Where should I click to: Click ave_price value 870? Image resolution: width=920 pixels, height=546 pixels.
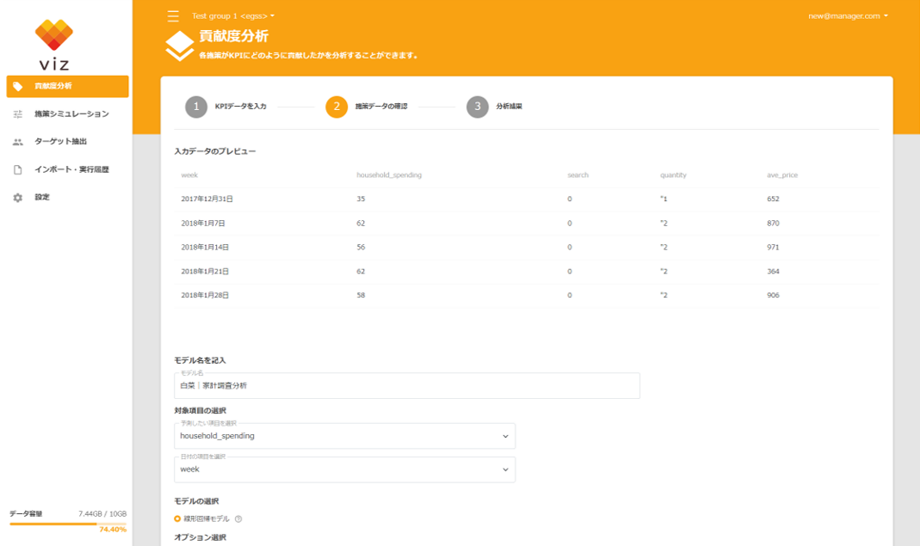pos(773,224)
